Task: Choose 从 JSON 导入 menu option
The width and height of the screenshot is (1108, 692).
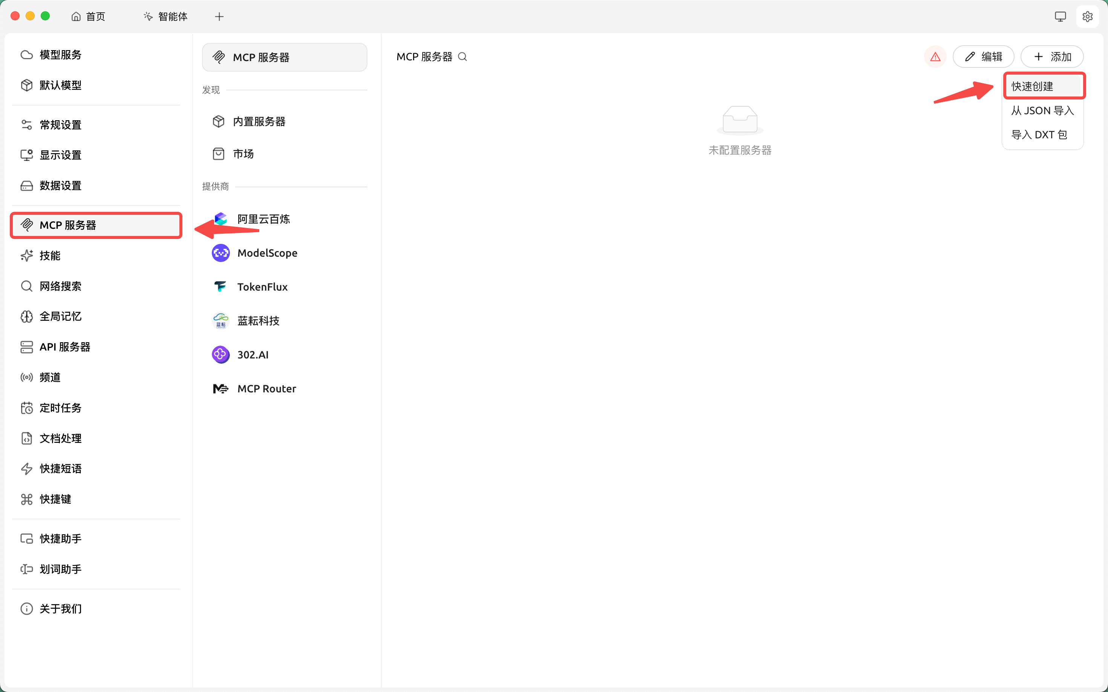Action: (x=1042, y=110)
